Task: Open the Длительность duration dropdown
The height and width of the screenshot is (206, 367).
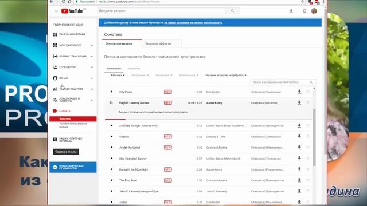Action: (x=189, y=75)
